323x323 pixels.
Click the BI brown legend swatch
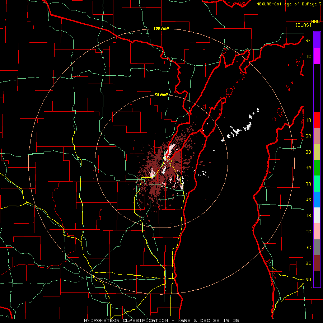coord(317,263)
